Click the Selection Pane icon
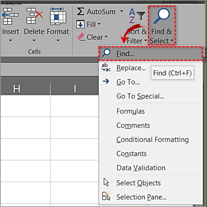 click(x=106, y=196)
